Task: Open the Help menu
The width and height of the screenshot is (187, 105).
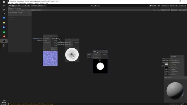Action: click(x=47, y=3)
